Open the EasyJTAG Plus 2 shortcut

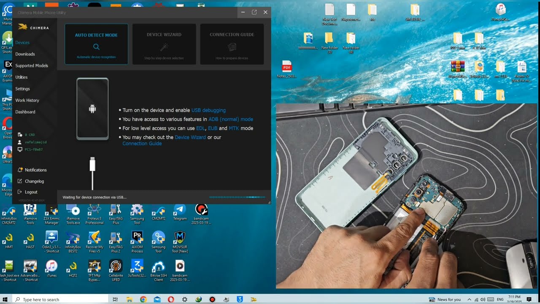116,242
